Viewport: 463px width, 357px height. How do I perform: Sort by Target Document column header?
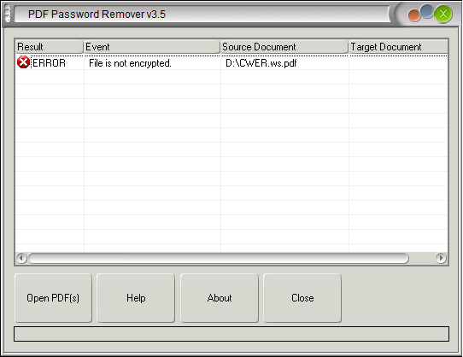(398, 47)
